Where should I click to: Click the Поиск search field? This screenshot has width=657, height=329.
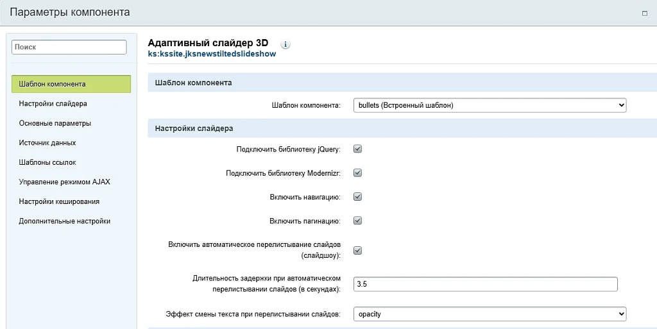[x=69, y=47]
